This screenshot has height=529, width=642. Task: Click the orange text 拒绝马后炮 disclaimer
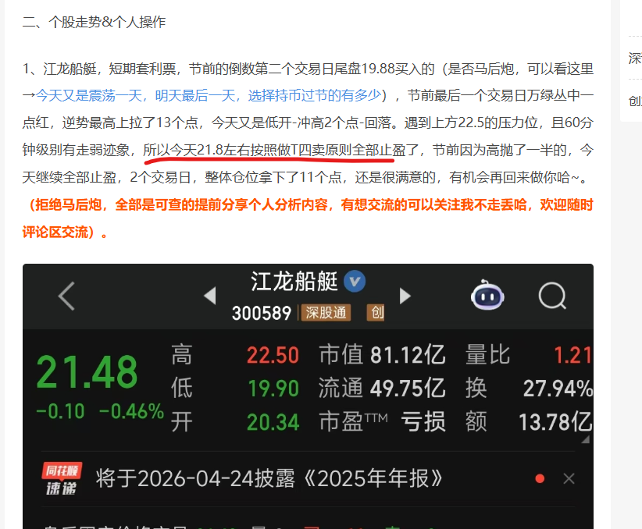click(x=308, y=218)
